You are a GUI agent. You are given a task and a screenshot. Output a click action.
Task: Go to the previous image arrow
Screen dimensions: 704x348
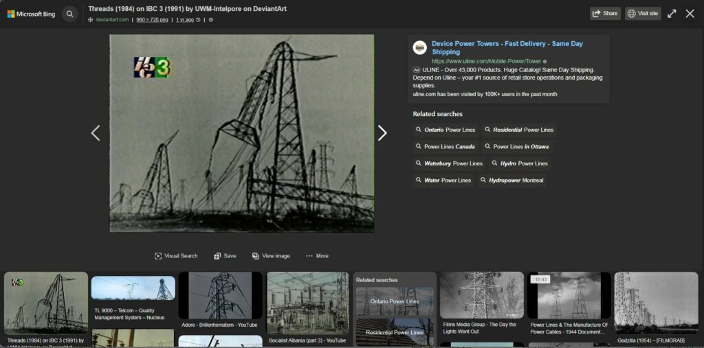tap(95, 133)
